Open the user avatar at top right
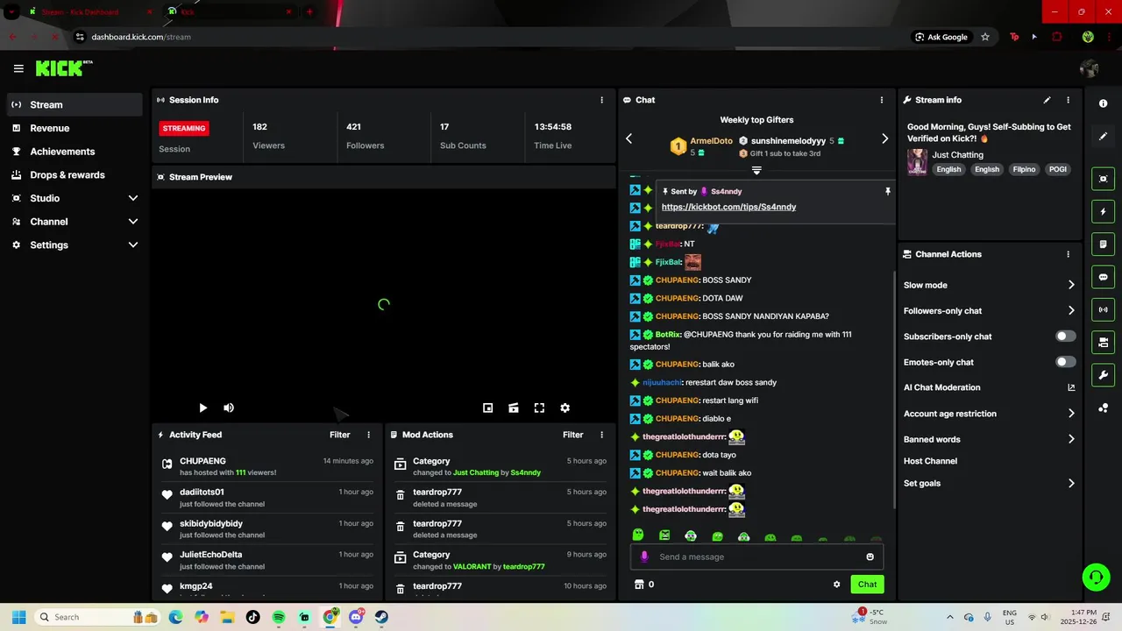Screen dimensions: 1122x631 pyautogui.click(x=1090, y=68)
